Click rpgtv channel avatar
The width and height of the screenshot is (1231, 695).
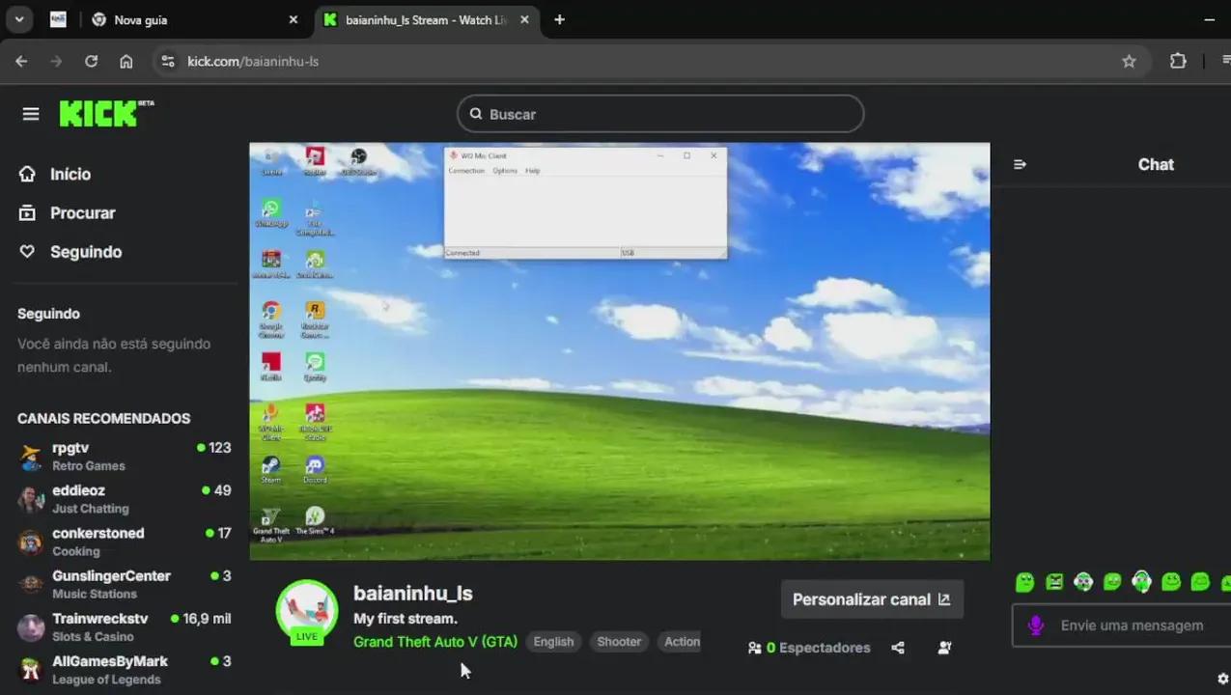pyautogui.click(x=31, y=457)
